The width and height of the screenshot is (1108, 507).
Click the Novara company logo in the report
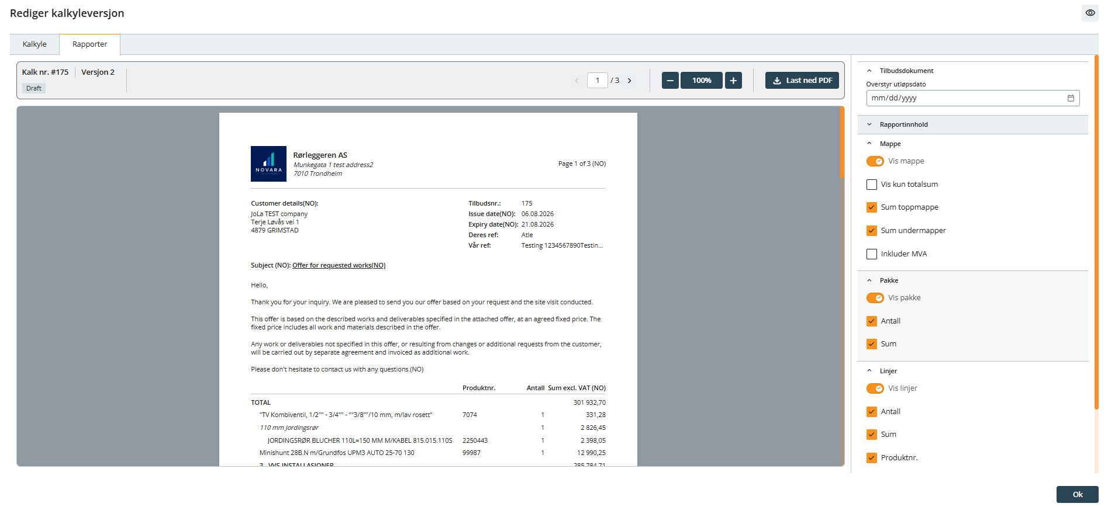pyautogui.click(x=268, y=164)
